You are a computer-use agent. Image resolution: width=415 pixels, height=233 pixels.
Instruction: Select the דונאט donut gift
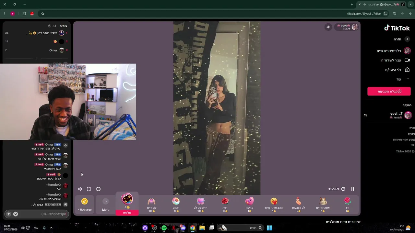coord(176,205)
